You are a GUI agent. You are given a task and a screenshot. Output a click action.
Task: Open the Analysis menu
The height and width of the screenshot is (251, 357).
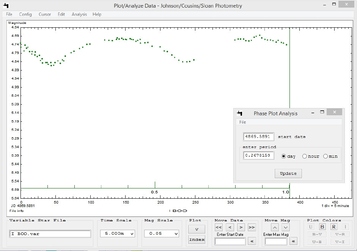pos(79,14)
